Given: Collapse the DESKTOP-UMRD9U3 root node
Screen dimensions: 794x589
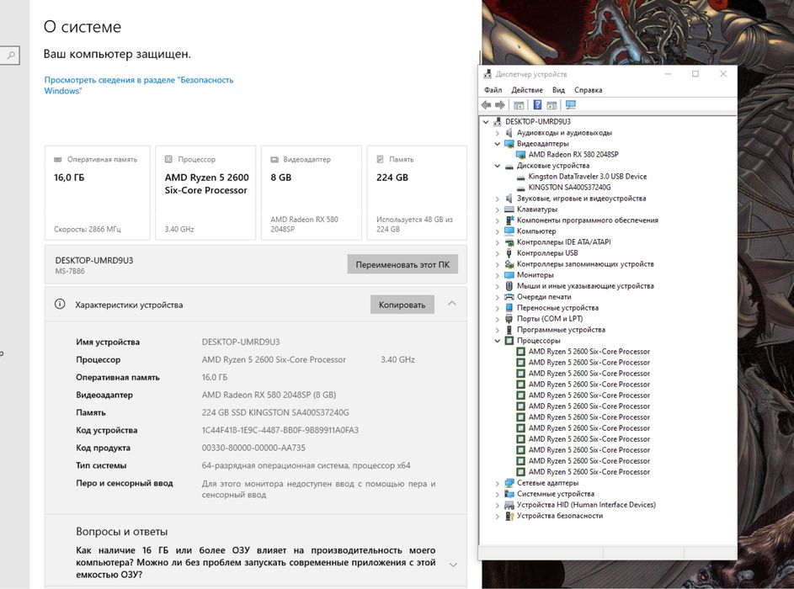Looking at the screenshot, I should pos(486,122).
